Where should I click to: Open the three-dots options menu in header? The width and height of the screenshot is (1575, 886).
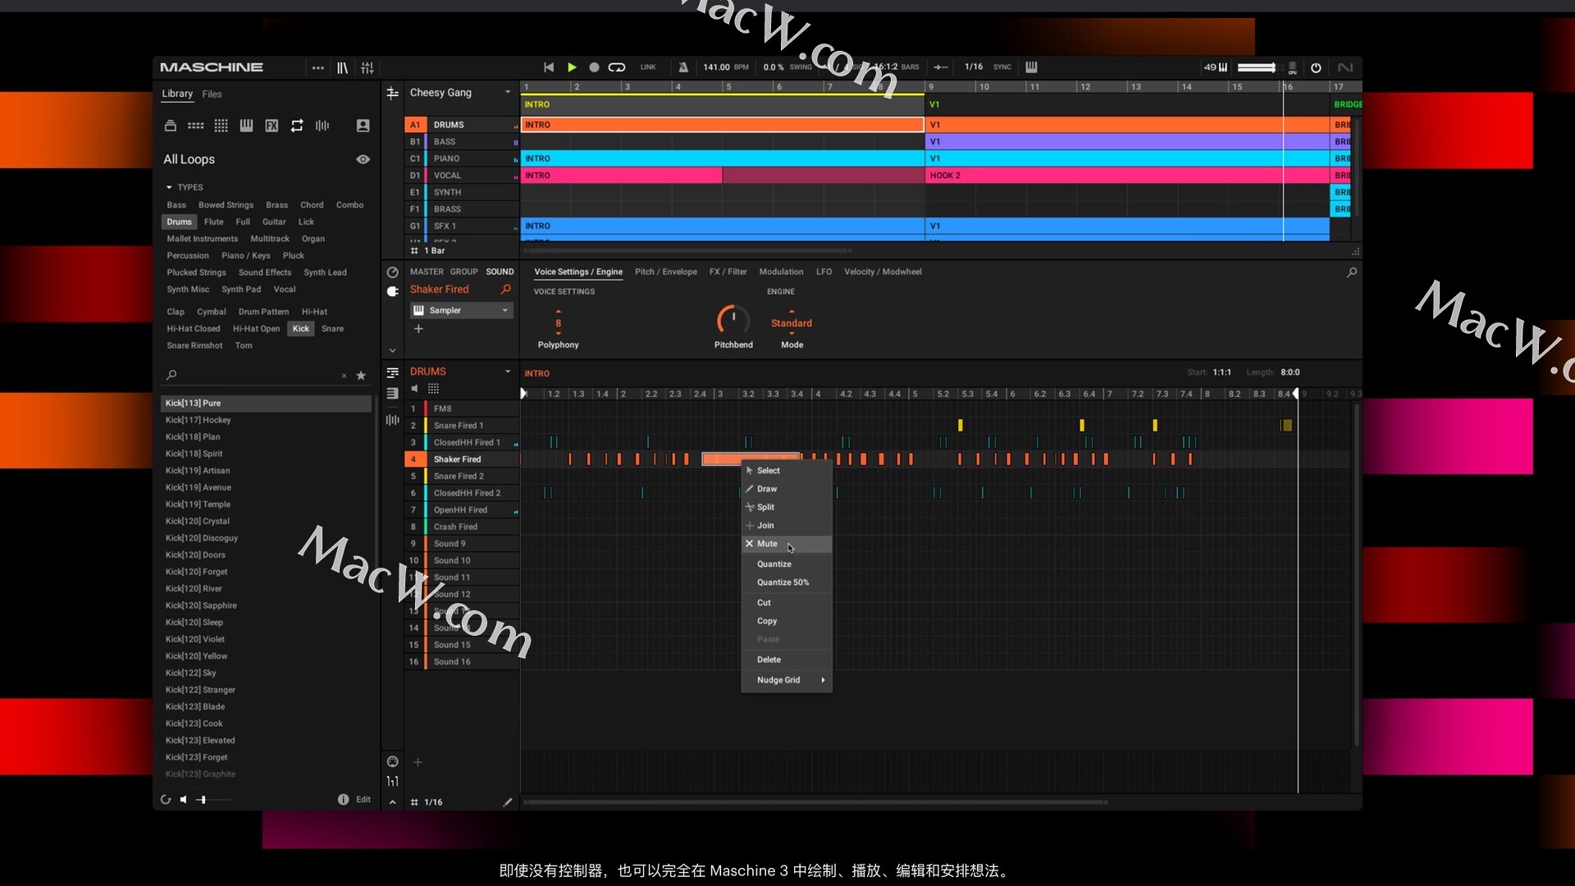tap(317, 67)
